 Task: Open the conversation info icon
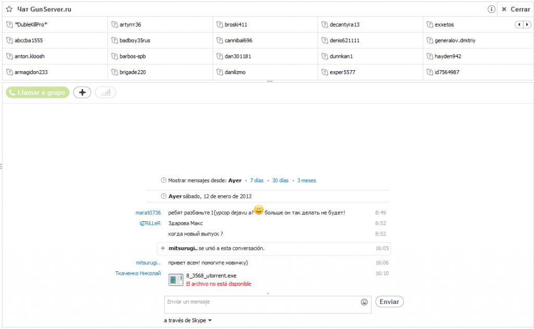pos(491,9)
